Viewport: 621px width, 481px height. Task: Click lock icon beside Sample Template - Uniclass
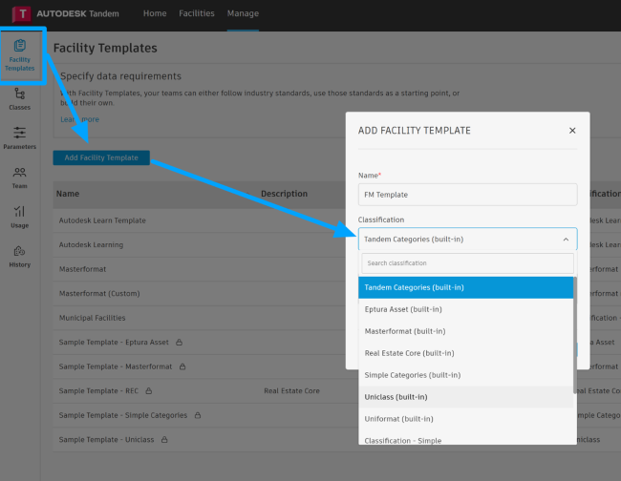click(x=164, y=439)
